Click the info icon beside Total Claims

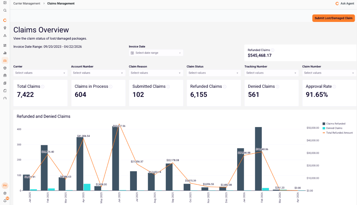43,87
